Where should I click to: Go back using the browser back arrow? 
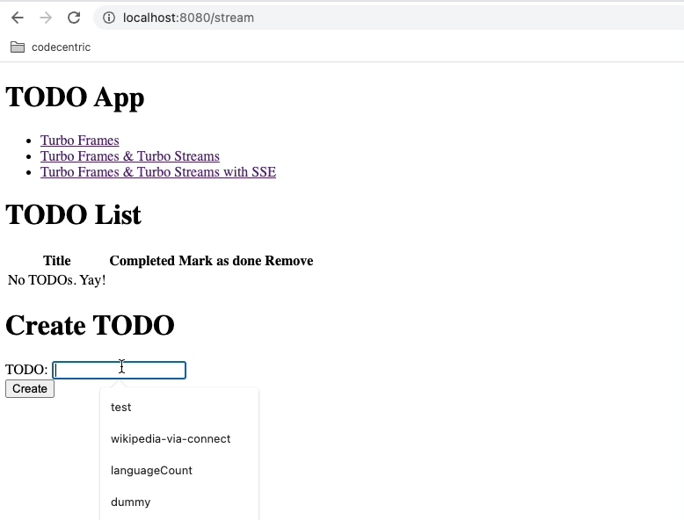[x=18, y=18]
